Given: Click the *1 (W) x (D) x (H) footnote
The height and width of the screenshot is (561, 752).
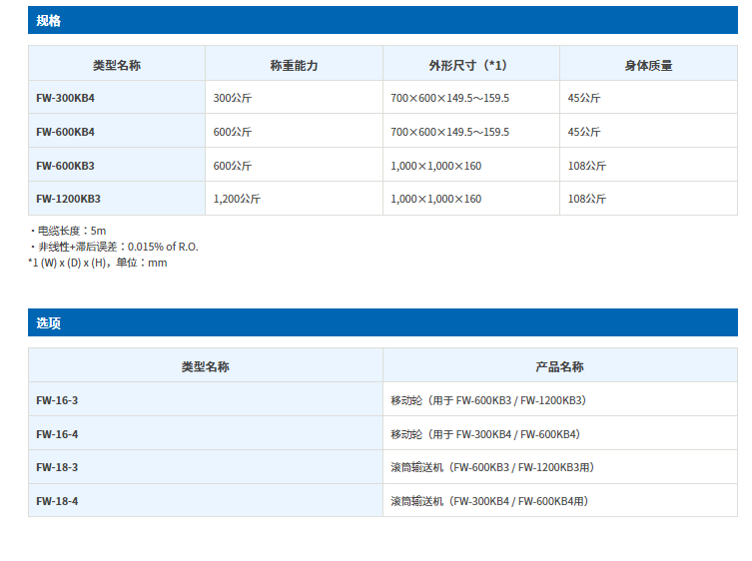Looking at the screenshot, I should click(x=98, y=263).
